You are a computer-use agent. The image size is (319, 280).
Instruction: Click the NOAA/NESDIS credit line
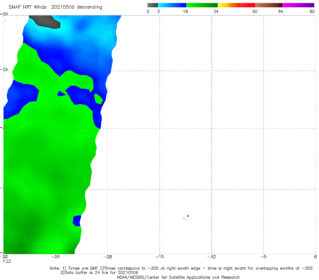pos(178,277)
